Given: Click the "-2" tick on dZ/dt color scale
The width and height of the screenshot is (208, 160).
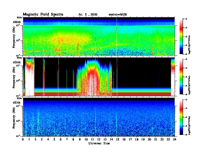Looking at the screenshot, I should click(x=186, y=100).
